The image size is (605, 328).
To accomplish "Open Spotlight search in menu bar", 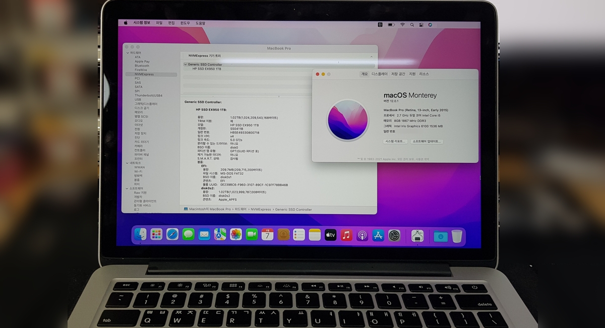I will point(411,24).
